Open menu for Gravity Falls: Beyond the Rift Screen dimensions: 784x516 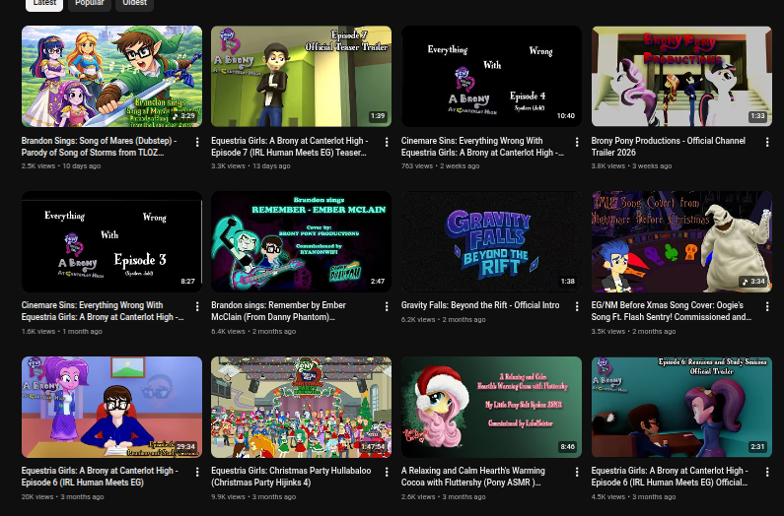click(577, 306)
